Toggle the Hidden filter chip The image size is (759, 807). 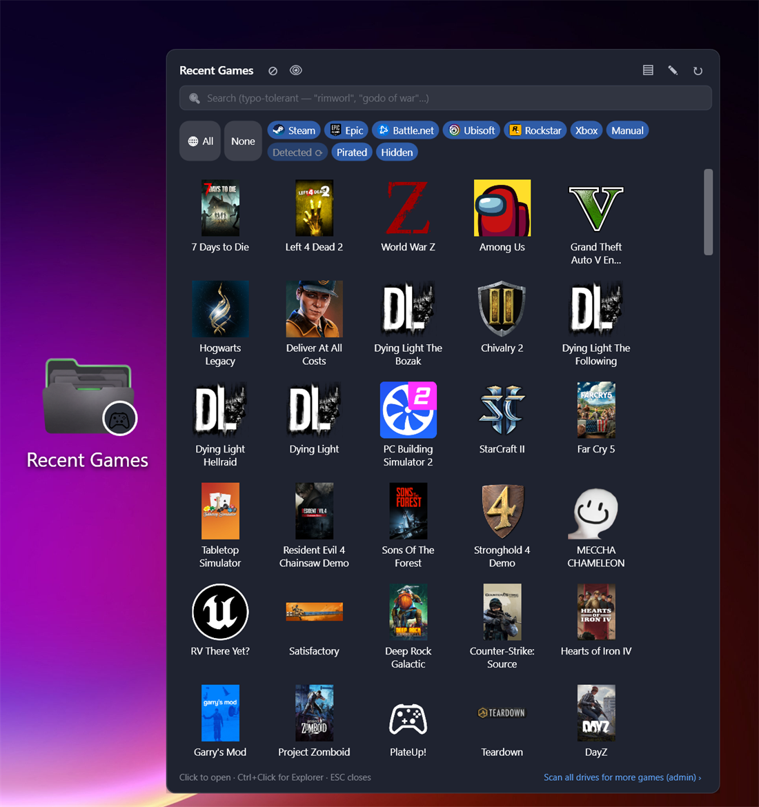[x=397, y=152]
